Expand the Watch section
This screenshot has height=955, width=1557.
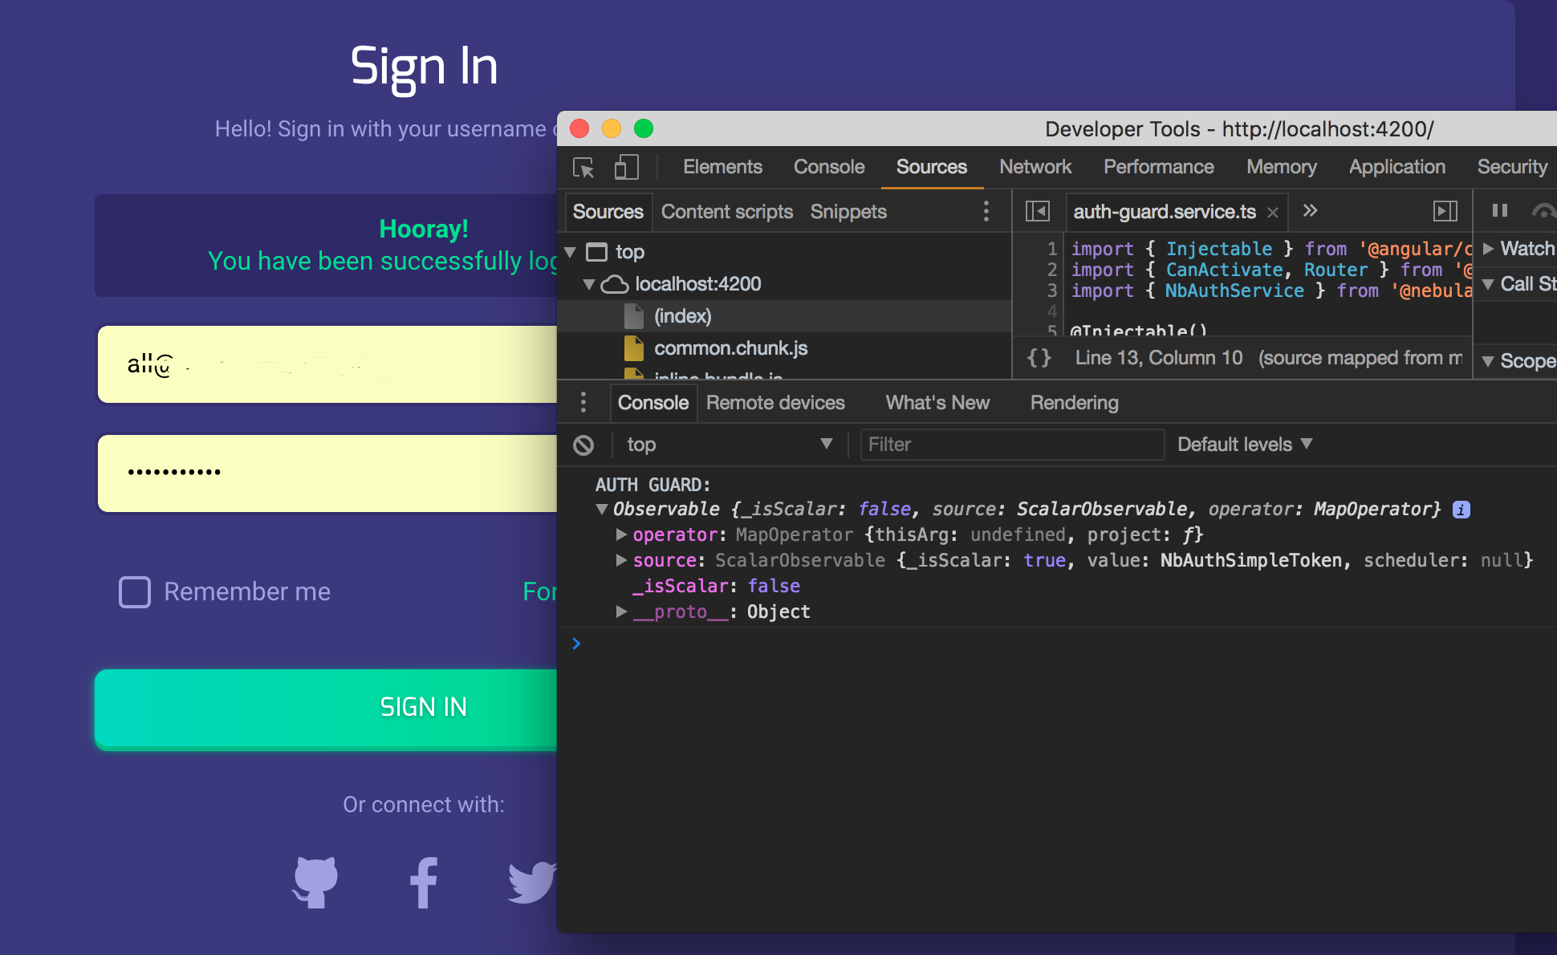tap(1488, 249)
